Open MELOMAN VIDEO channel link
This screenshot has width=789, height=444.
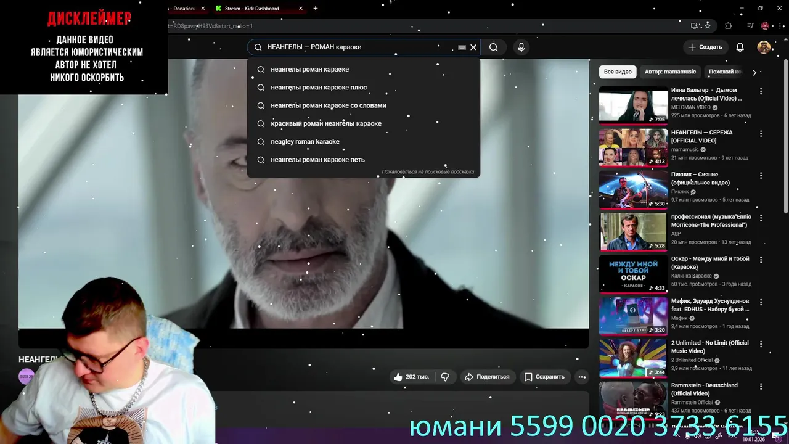point(691,107)
